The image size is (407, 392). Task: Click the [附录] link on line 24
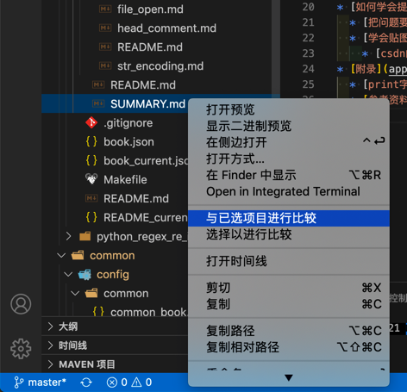366,69
